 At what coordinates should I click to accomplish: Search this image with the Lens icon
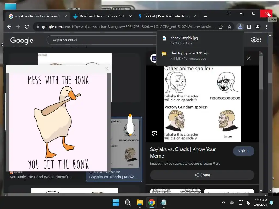tap(154, 133)
